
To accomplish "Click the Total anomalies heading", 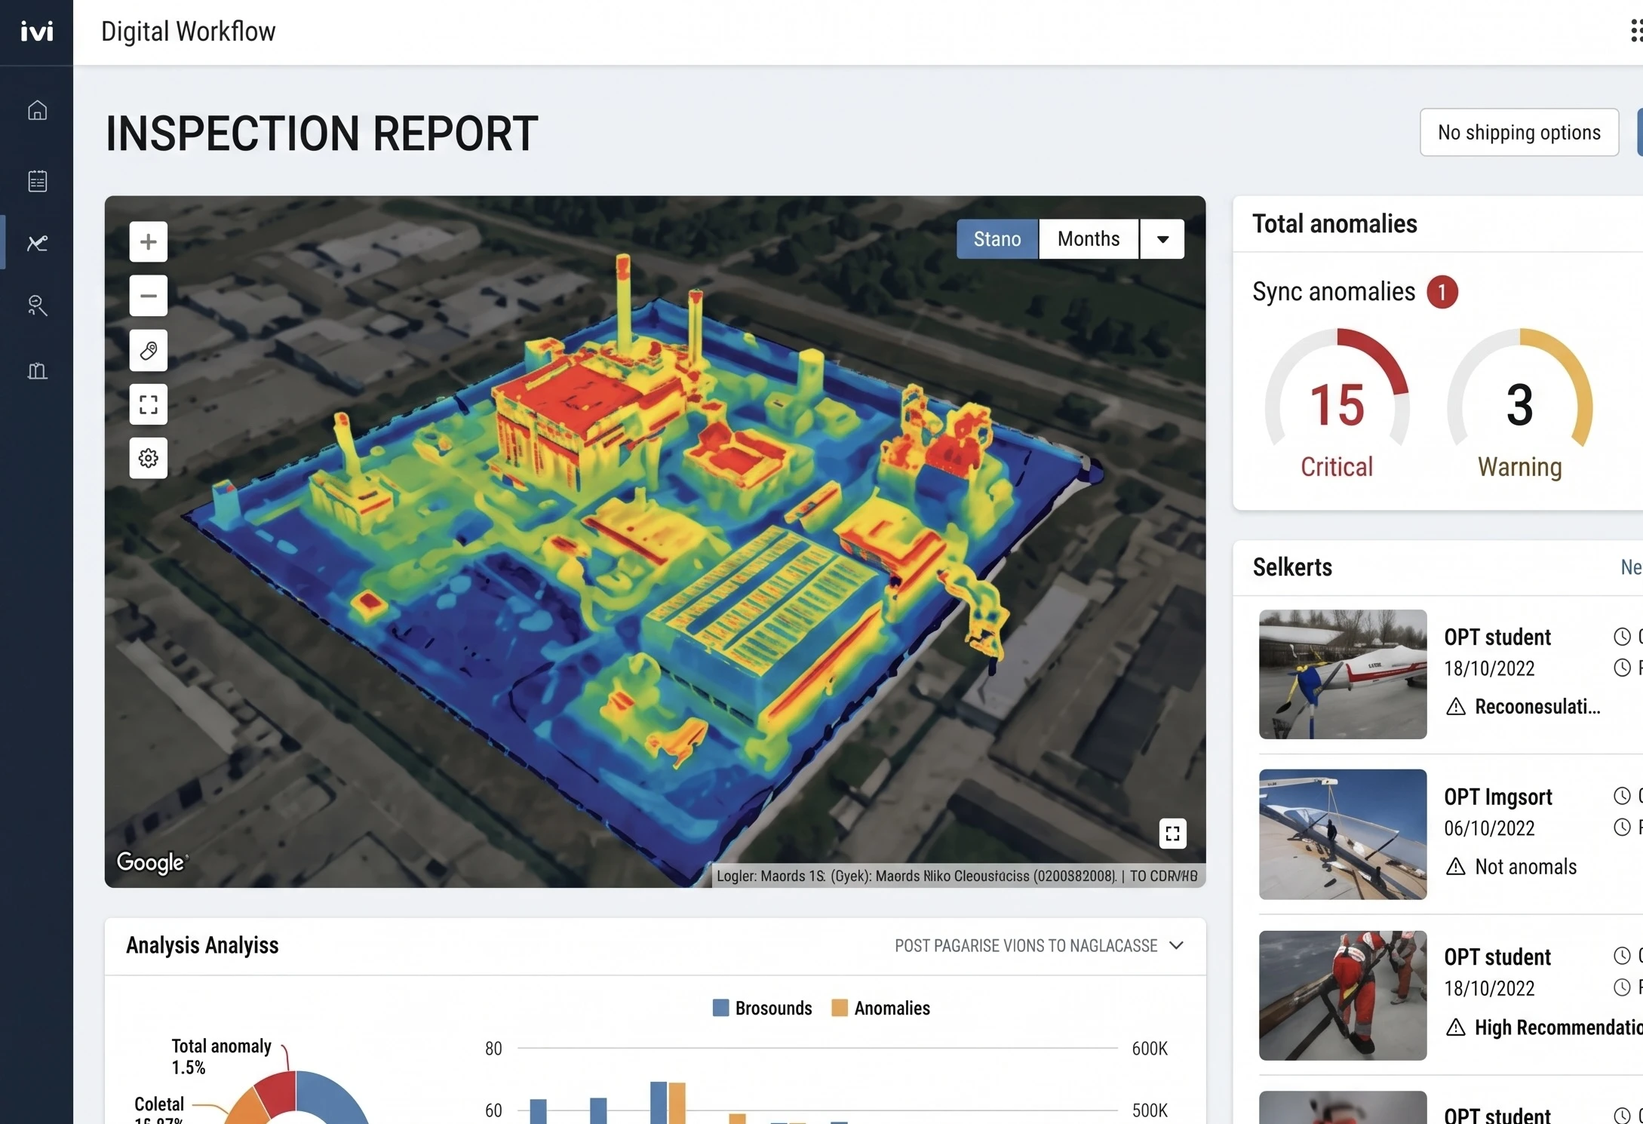I will pyautogui.click(x=1334, y=224).
